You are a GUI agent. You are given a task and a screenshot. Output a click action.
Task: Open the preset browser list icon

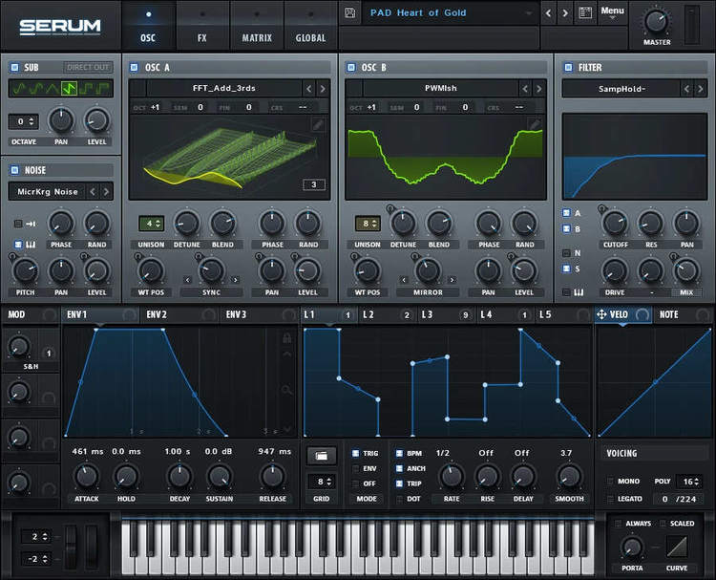coord(585,12)
